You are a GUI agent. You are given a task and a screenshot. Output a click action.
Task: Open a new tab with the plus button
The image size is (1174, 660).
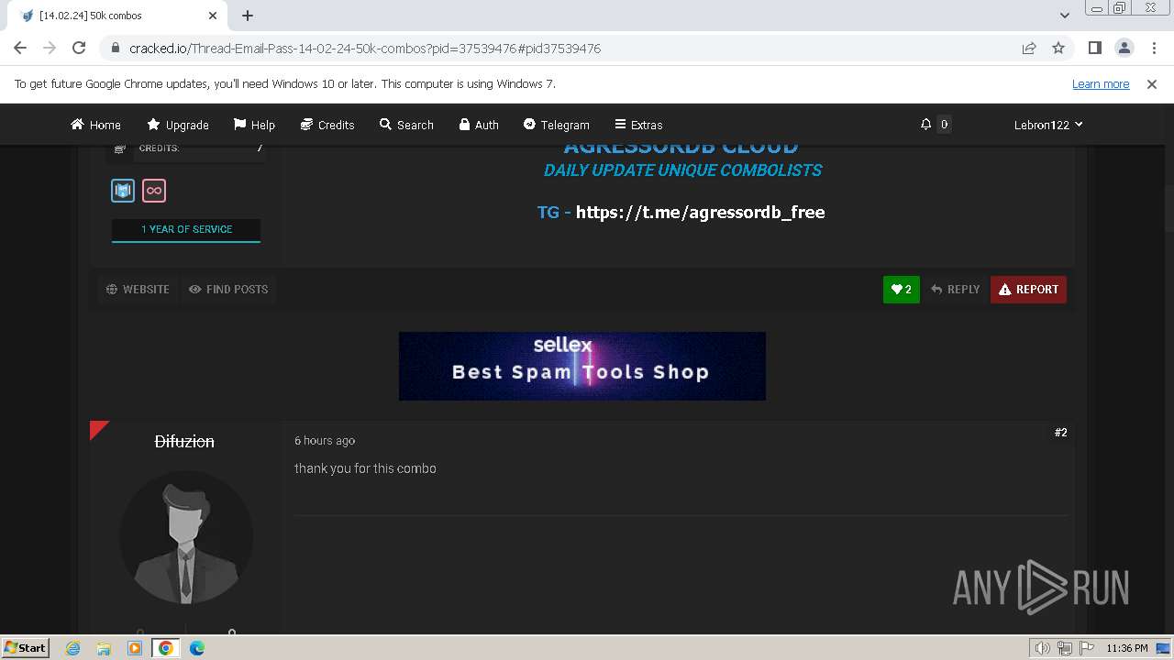248,16
